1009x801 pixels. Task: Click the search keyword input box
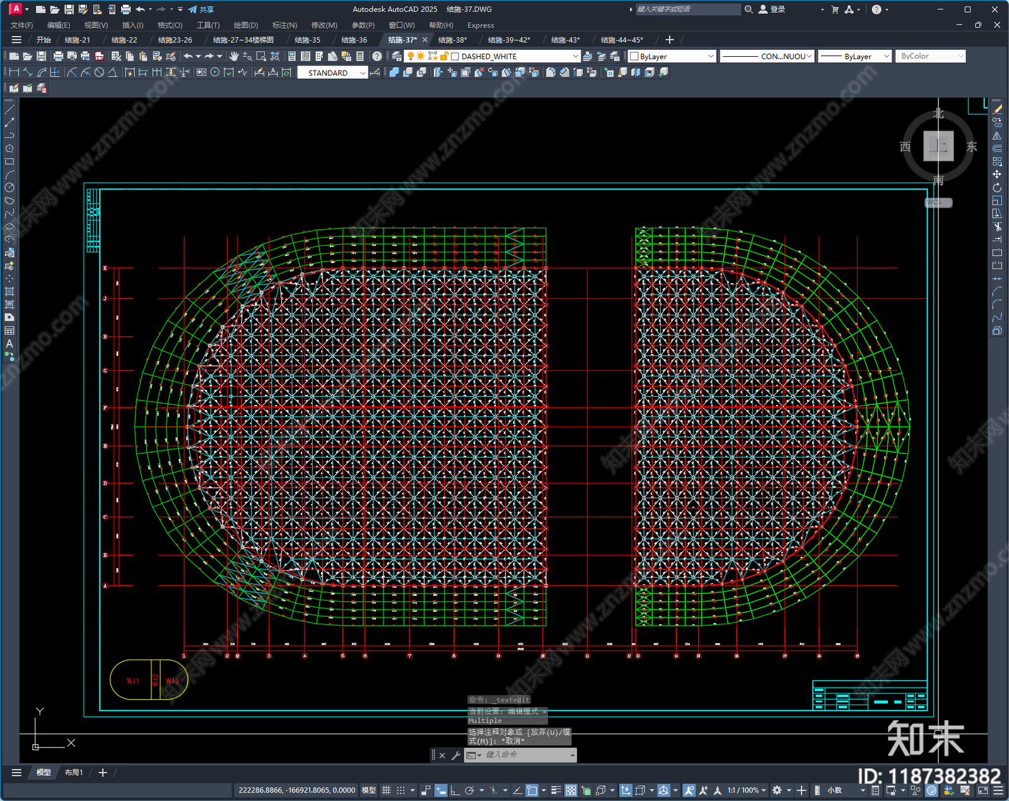pyautogui.click(x=688, y=9)
